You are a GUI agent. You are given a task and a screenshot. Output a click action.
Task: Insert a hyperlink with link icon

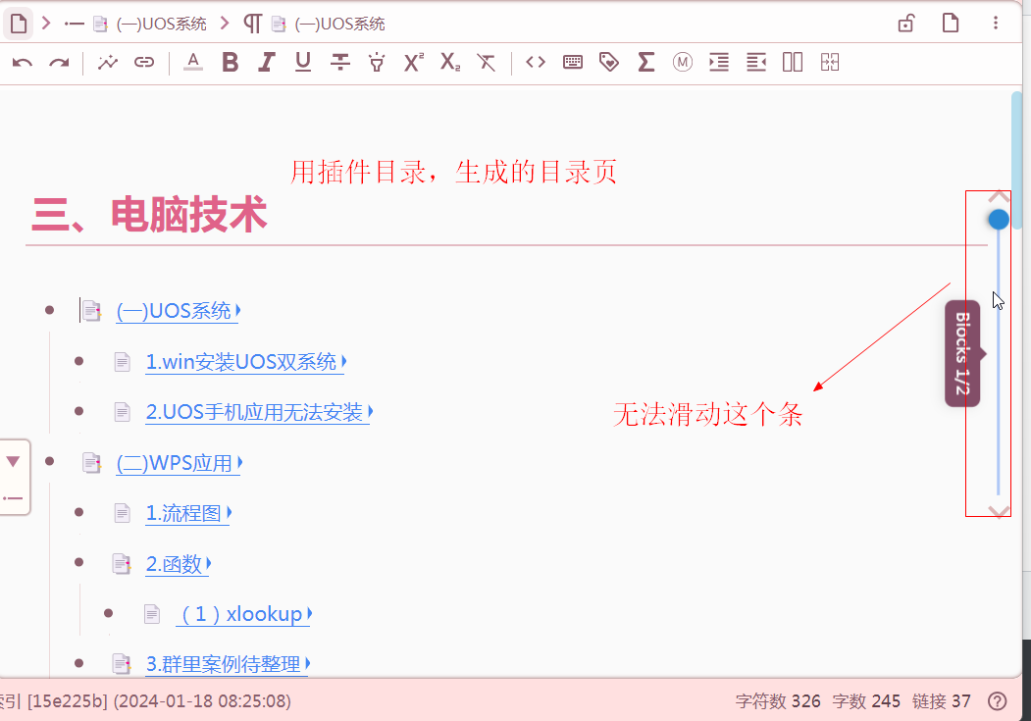point(144,63)
